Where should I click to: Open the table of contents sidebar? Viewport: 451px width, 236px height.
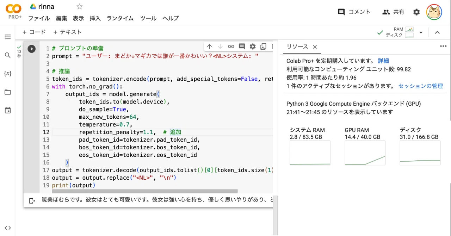[x=7, y=37]
